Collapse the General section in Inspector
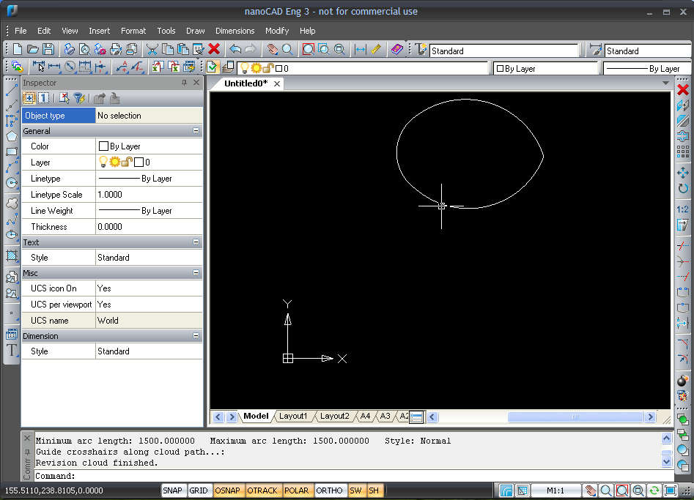This screenshot has height=500, width=694. (196, 131)
